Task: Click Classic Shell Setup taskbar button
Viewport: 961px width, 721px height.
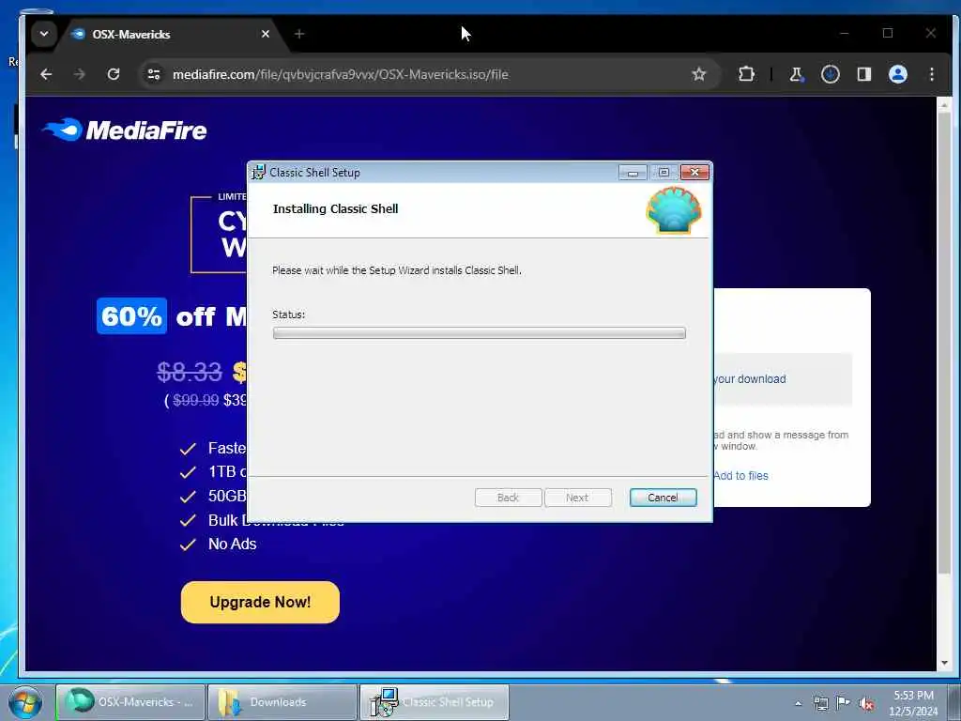Action: click(x=434, y=702)
